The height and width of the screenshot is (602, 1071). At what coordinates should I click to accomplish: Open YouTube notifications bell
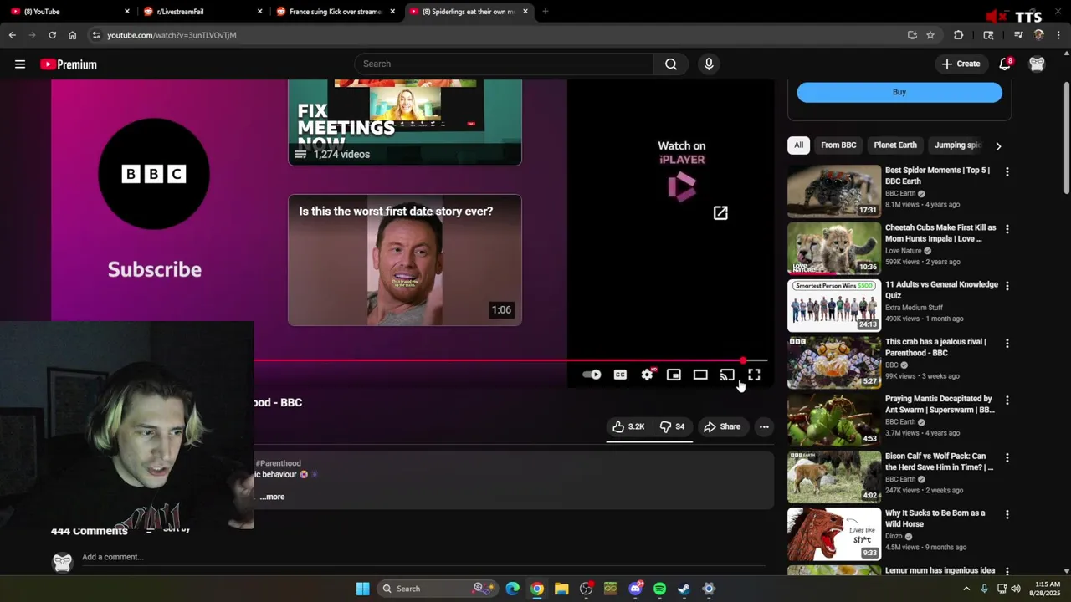click(1005, 64)
